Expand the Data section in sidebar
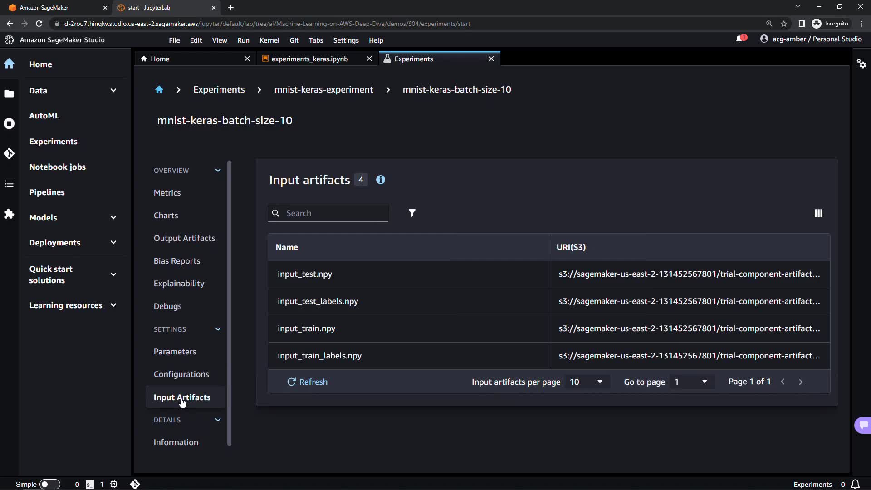871x490 pixels. (x=113, y=91)
